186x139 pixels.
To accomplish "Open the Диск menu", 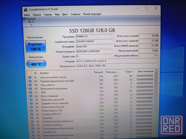I will (65, 14).
